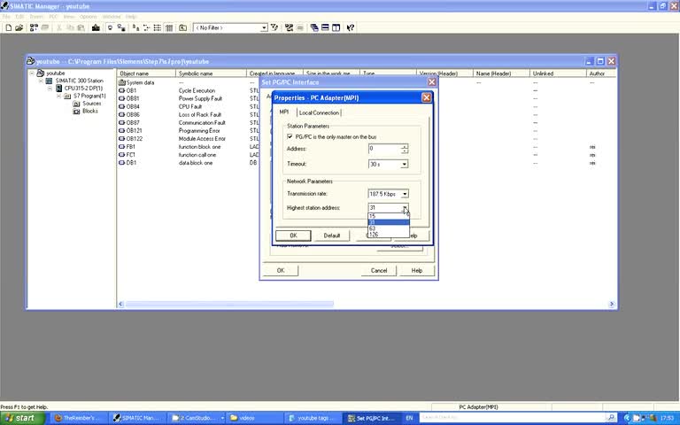Screen dimensions: 680x425
Task: Arrange windows vertically with the toolbar icon
Action: pyautogui.click(x=336, y=27)
